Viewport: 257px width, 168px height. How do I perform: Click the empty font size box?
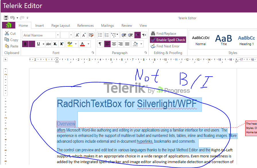point(65,35)
